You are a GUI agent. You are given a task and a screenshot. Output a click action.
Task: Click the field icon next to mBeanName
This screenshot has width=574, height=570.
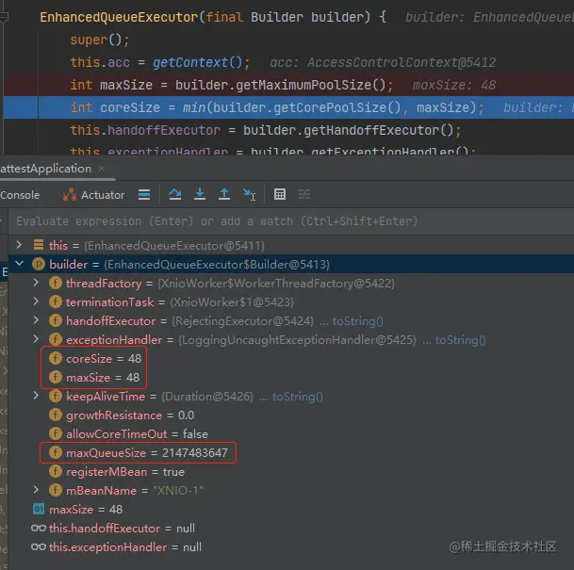[56, 490]
